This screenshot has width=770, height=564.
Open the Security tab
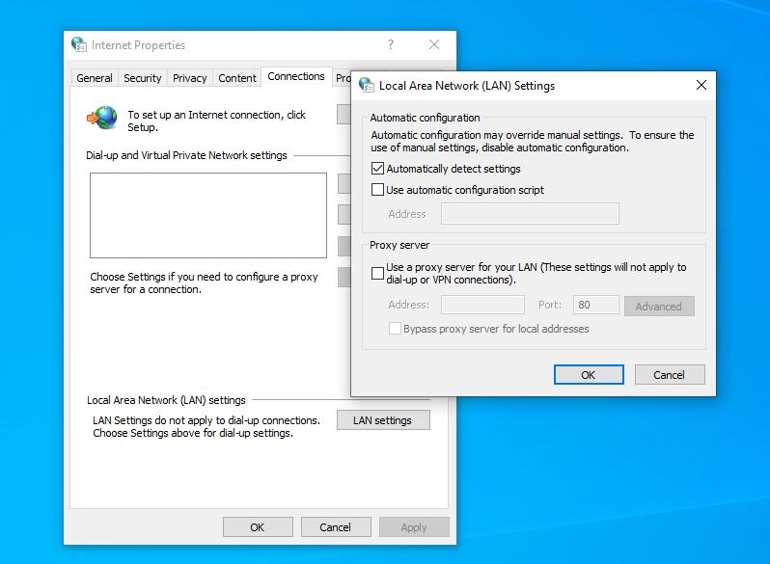pyautogui.click(x=143, y=78)
